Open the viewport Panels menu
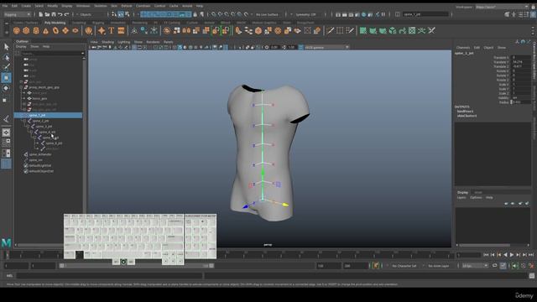Screen dimensions: 537x302 click(x=168, y=42)
